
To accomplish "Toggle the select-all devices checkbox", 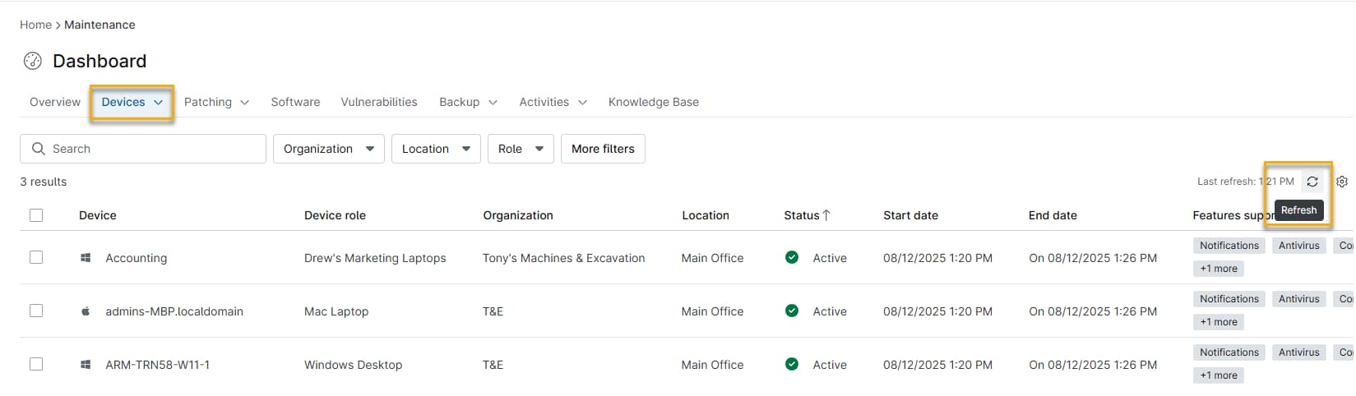I will (36, 215).
